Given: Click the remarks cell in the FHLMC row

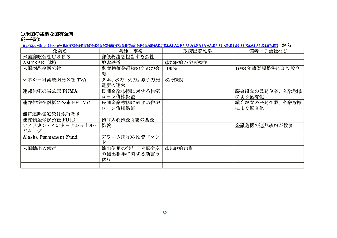Looking at the screenshot, I should tap(268, 105).
